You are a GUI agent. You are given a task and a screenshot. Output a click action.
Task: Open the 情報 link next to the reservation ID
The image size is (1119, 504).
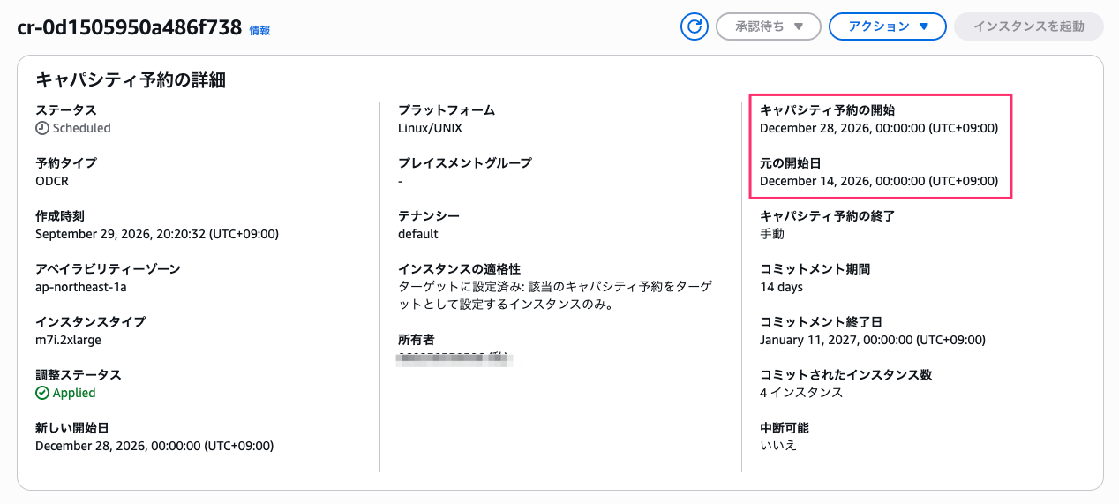(259, 30)
